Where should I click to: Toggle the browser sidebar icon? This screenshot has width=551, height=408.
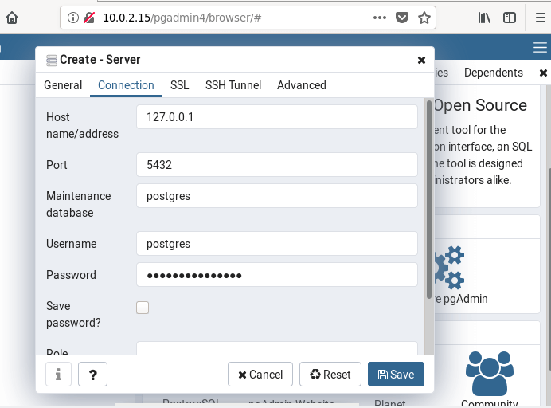(x=509, y=18)
